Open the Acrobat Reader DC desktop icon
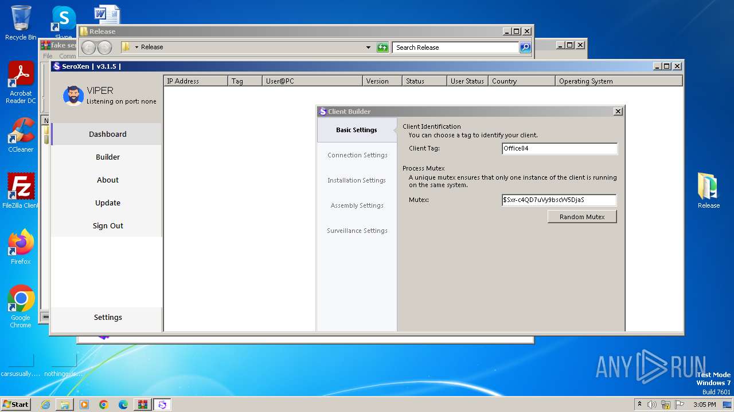 tap(21, 82)
